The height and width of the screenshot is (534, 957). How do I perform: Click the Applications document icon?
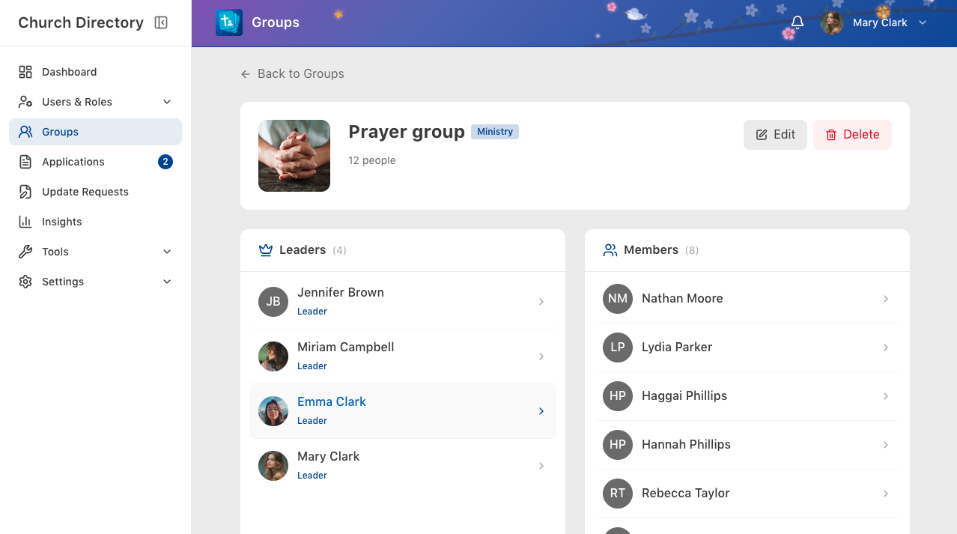point(25,162)
